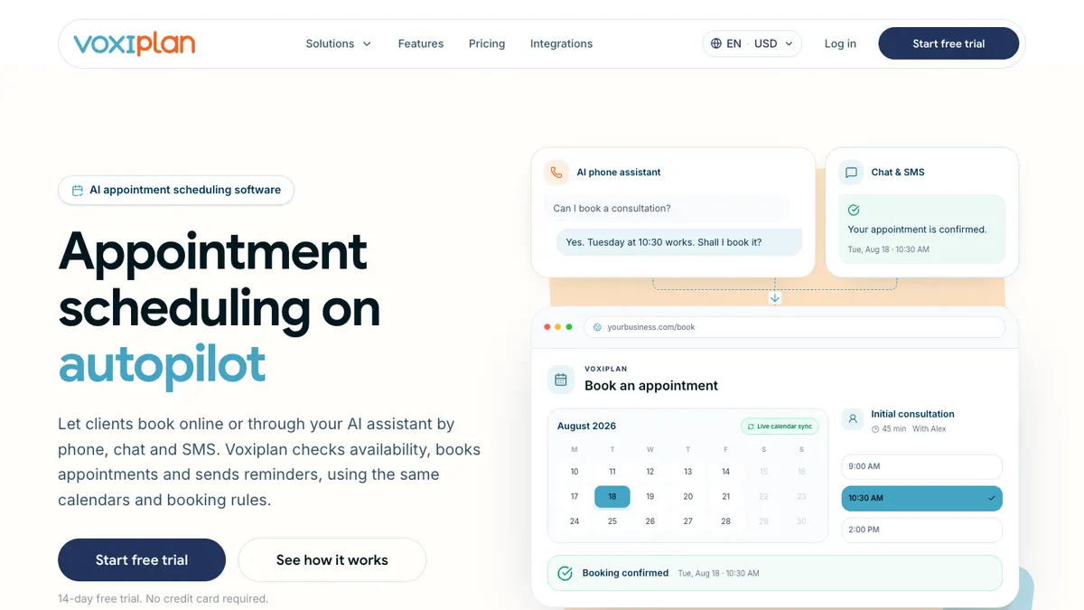Click the globe icon in the language selector

point(716,43)
